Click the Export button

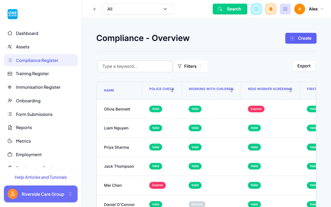point(304,66)
